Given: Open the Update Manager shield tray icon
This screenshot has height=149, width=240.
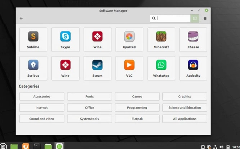Looking at the screenshot, I should coord(209,147).
